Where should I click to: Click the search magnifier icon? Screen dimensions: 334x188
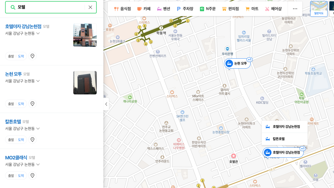point(13,7)
